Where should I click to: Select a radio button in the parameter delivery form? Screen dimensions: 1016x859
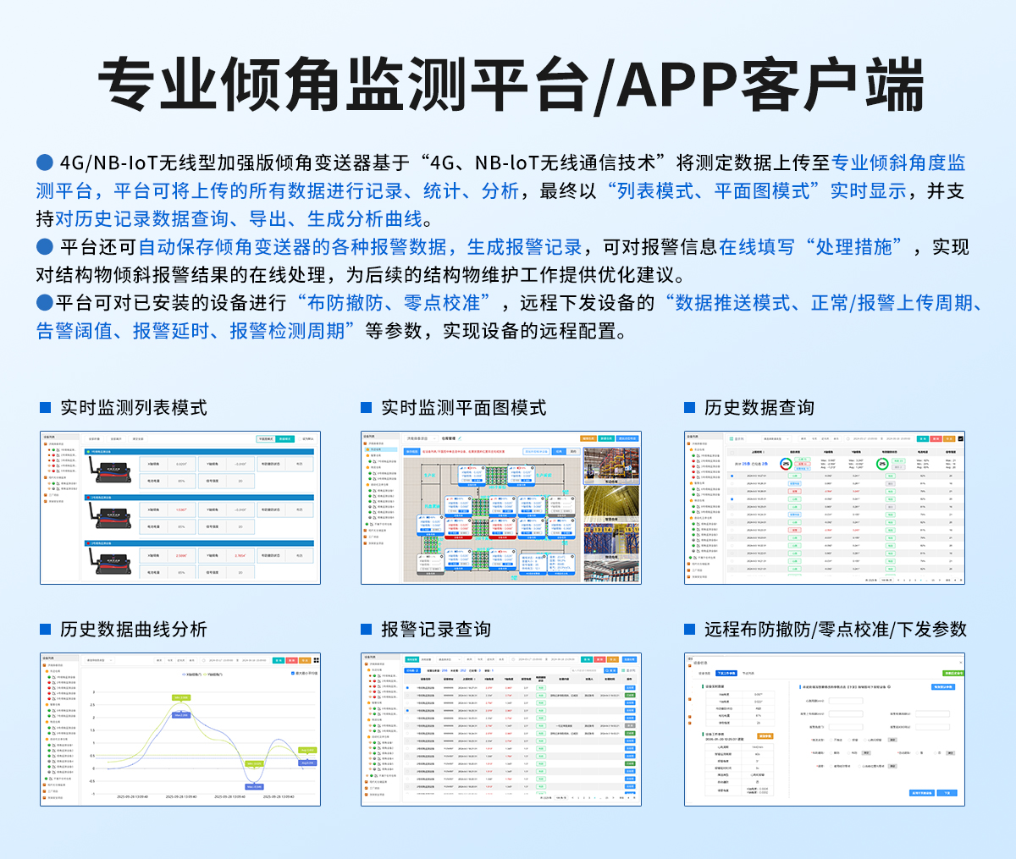[831, 740]
